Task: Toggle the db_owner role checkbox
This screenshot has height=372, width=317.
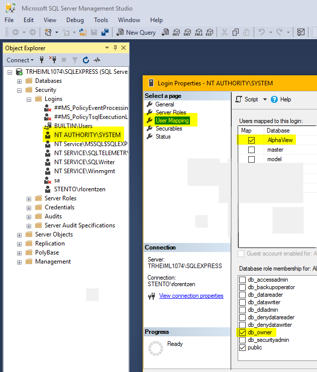Action: coord(243,332)
